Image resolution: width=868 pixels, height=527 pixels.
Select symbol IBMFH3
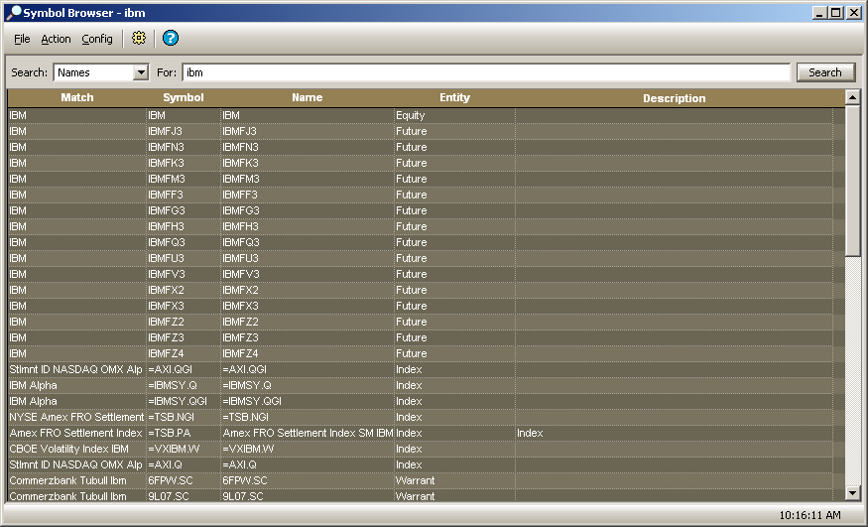(184, 226)
